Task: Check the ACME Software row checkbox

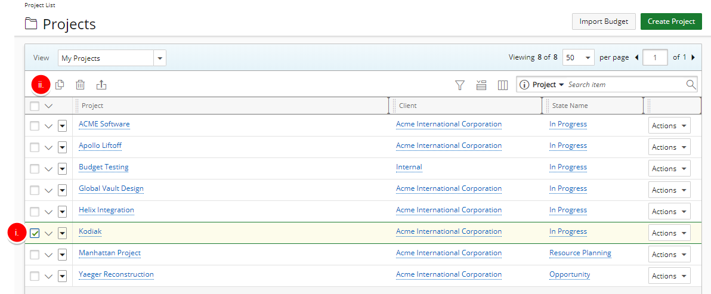Action: 35,126
